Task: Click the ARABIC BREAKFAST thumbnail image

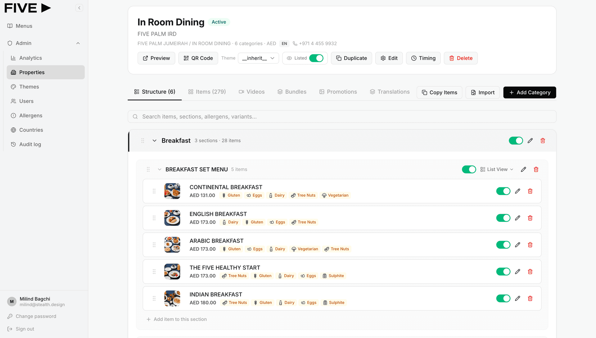Action: (x=172, y=245)
